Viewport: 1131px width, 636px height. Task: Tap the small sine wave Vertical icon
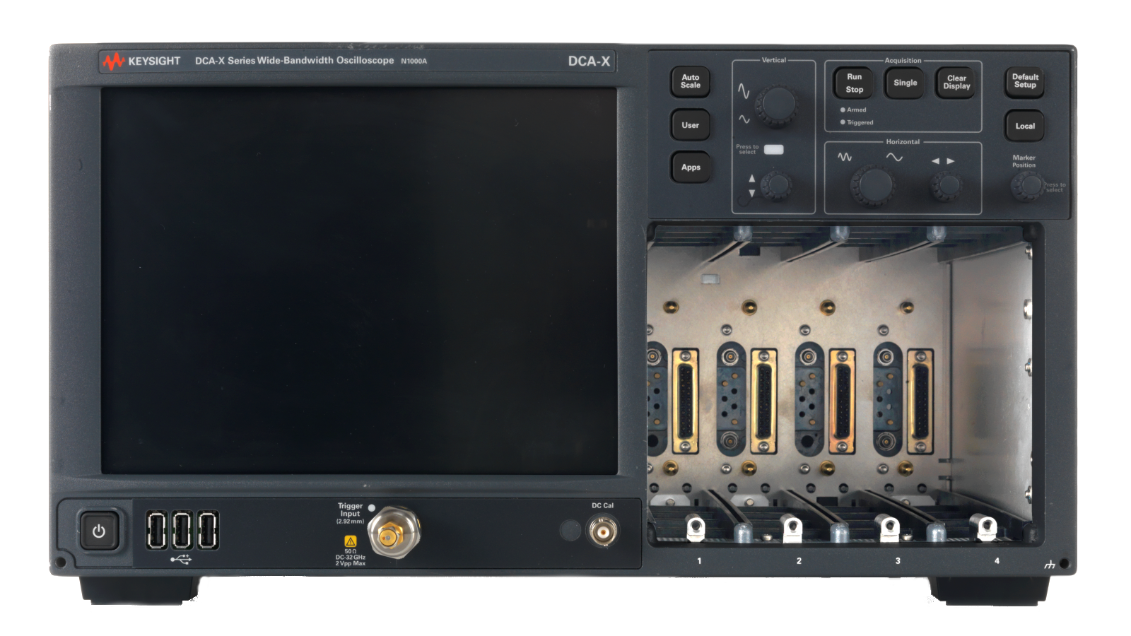click(744, 119)
